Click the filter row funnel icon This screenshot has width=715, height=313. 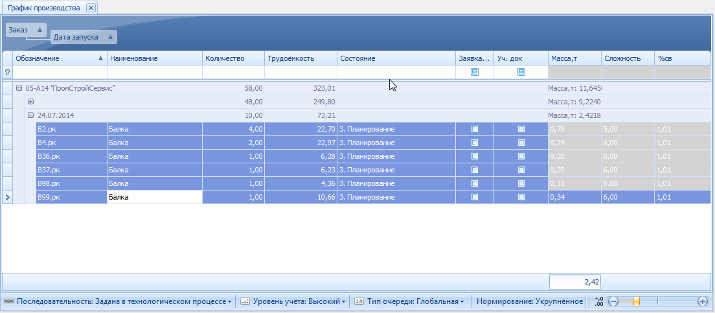pyautogui.click(x=7, y=72)
